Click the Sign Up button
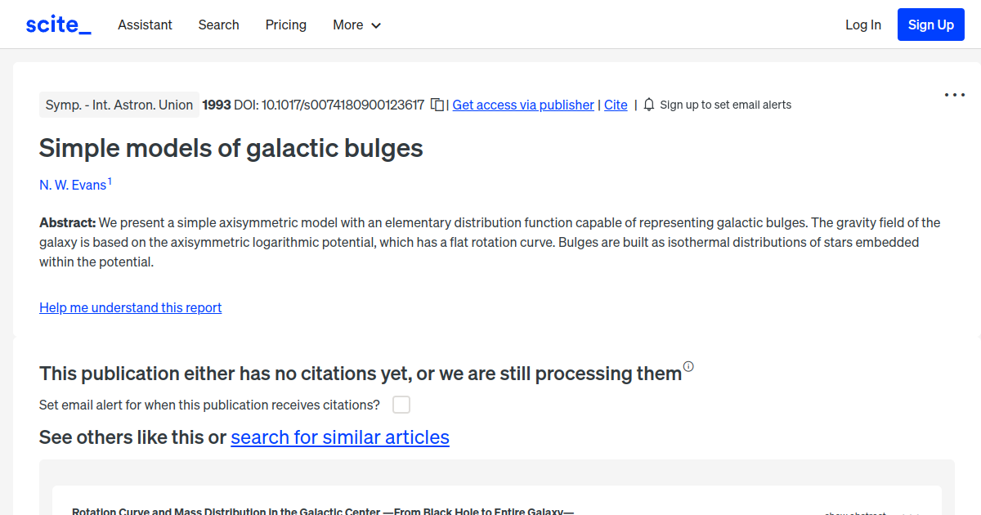This screenshot has width=981, height=515. click(x=930, y=24)
